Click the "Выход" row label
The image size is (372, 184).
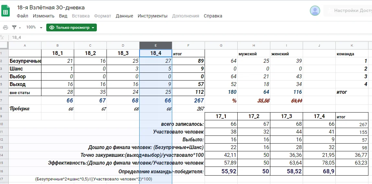[25, 84]
